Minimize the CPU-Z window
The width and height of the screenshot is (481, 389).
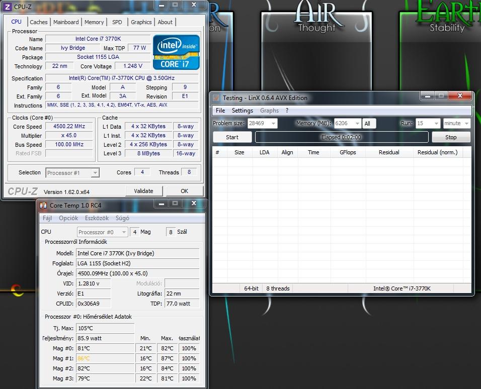pyautogui.click(x=162, y=5)
